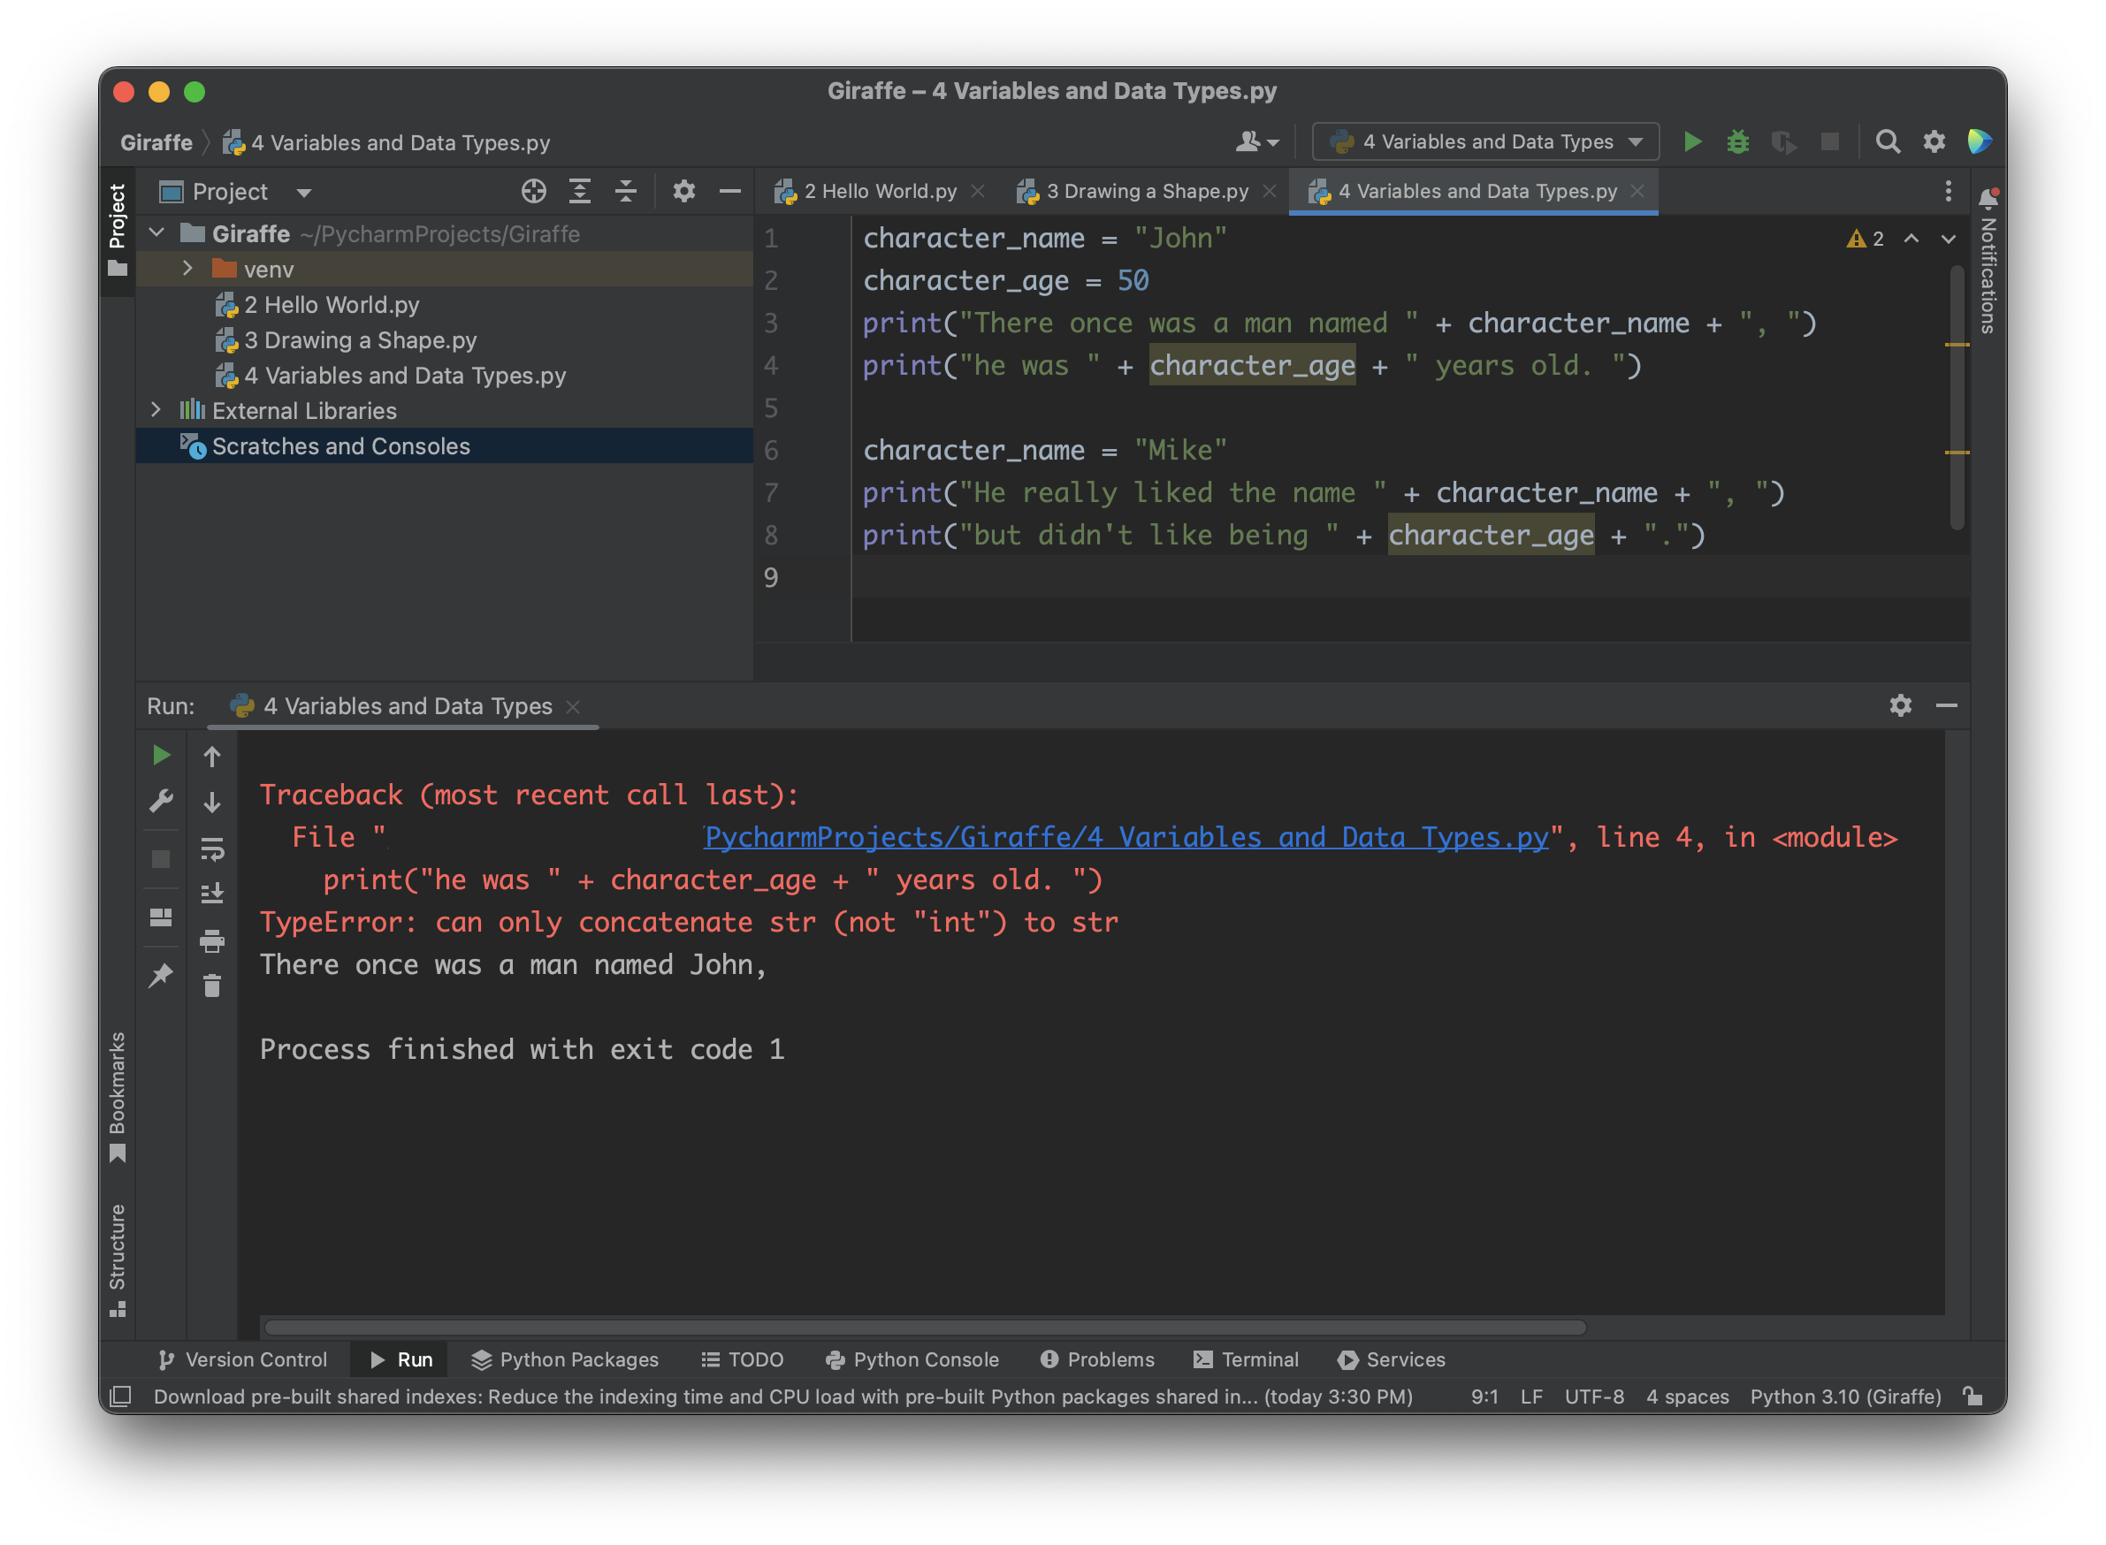Click the Rerun icon in Run panel
Viewport: 2106px width, 1545px height.
click(x=161, y=755)
